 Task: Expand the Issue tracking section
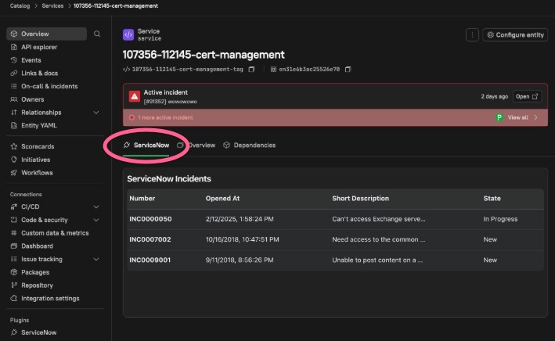tap(96, 259)
